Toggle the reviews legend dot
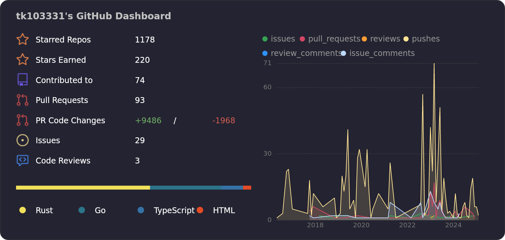505x240 pixels. click(x=364, y=39)
